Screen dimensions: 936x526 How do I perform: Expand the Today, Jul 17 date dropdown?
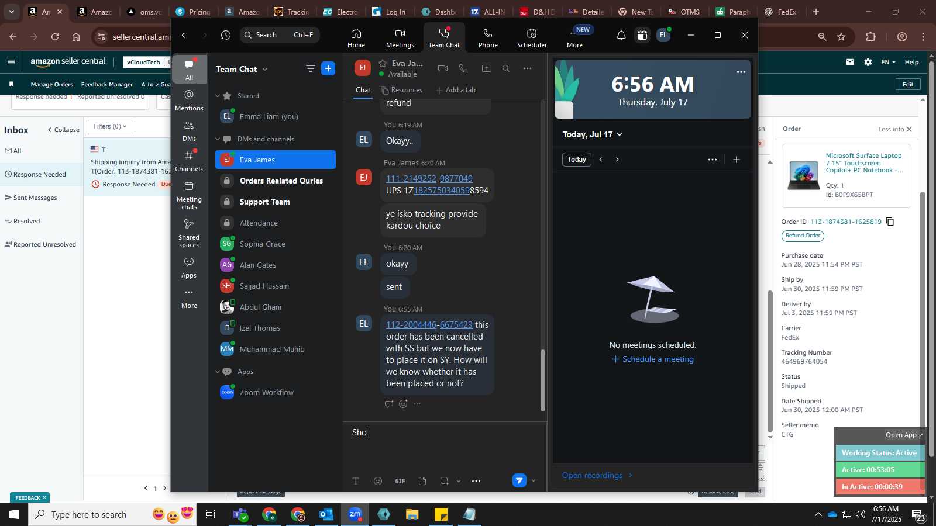[592, 134]
